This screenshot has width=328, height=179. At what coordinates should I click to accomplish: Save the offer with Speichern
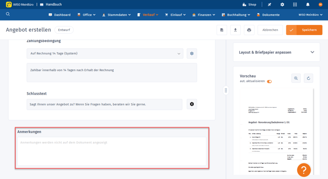(x=304, y=30)
